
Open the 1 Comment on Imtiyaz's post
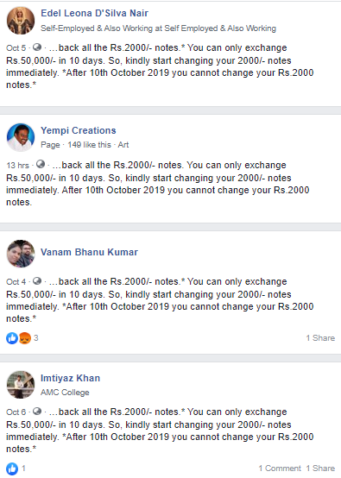280,469
